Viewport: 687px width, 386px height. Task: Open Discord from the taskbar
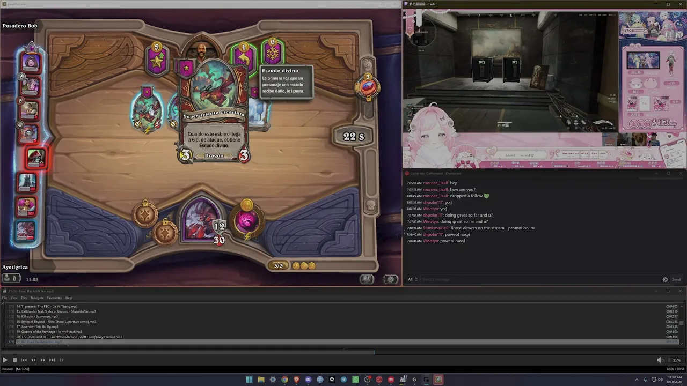(x=308, y=380)
